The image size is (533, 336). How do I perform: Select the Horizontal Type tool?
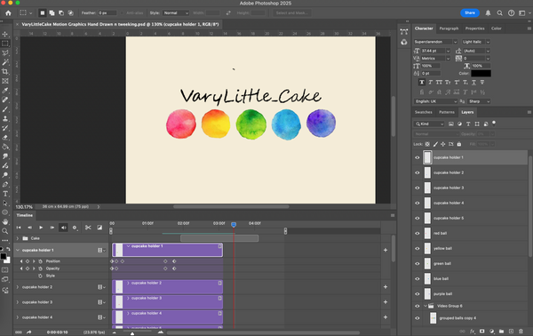click(5, 194)
